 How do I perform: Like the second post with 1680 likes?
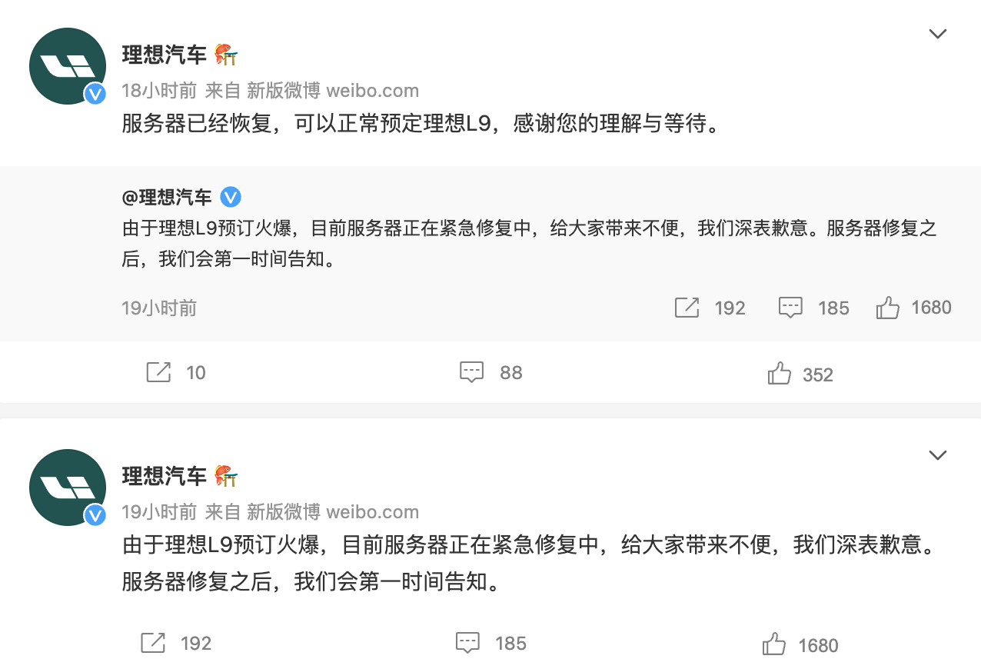(x=774, y=644)
